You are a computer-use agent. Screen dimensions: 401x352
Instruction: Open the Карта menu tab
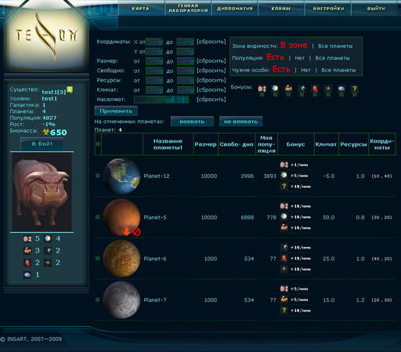pos(141,9)
